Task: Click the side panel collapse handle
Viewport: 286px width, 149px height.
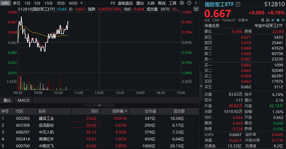Action: click(x=201, y=86)
